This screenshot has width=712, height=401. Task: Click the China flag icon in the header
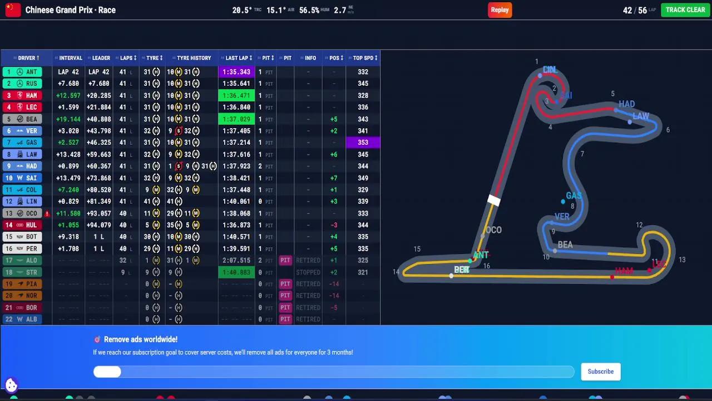(x=13, y=9)
